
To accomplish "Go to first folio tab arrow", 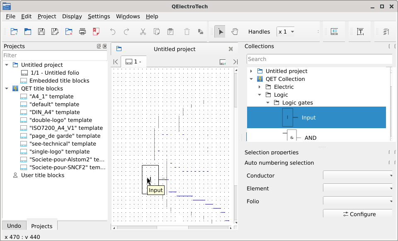I will pos(116,62).
